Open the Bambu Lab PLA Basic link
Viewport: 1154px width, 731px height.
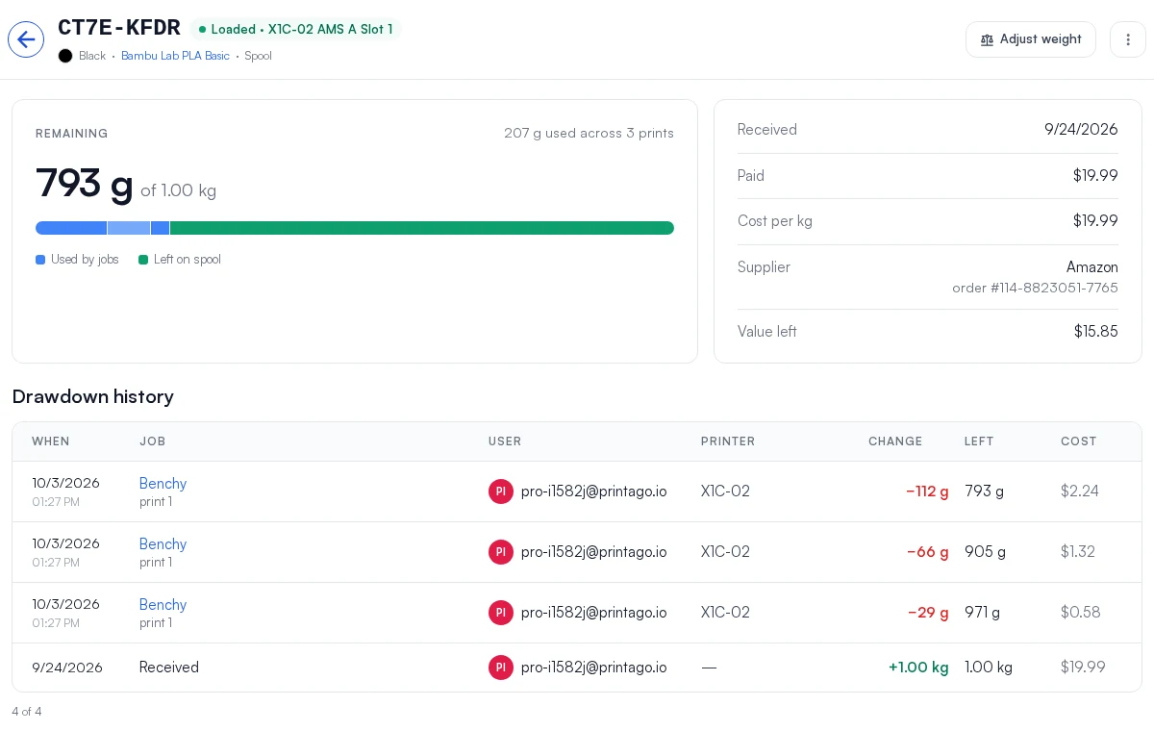click(x=175, y=56)
